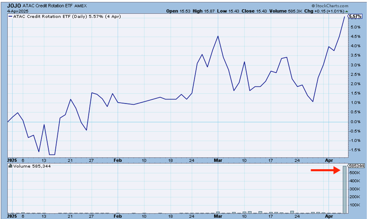368x219 pixels.
Task: Click '17' on the price chart date axis
Action: coord(271,161)
